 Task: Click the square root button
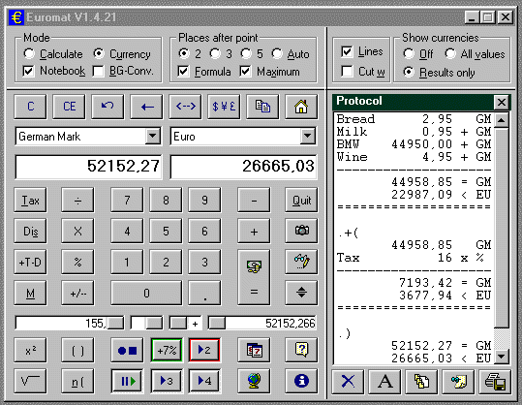tap(30, 381)
